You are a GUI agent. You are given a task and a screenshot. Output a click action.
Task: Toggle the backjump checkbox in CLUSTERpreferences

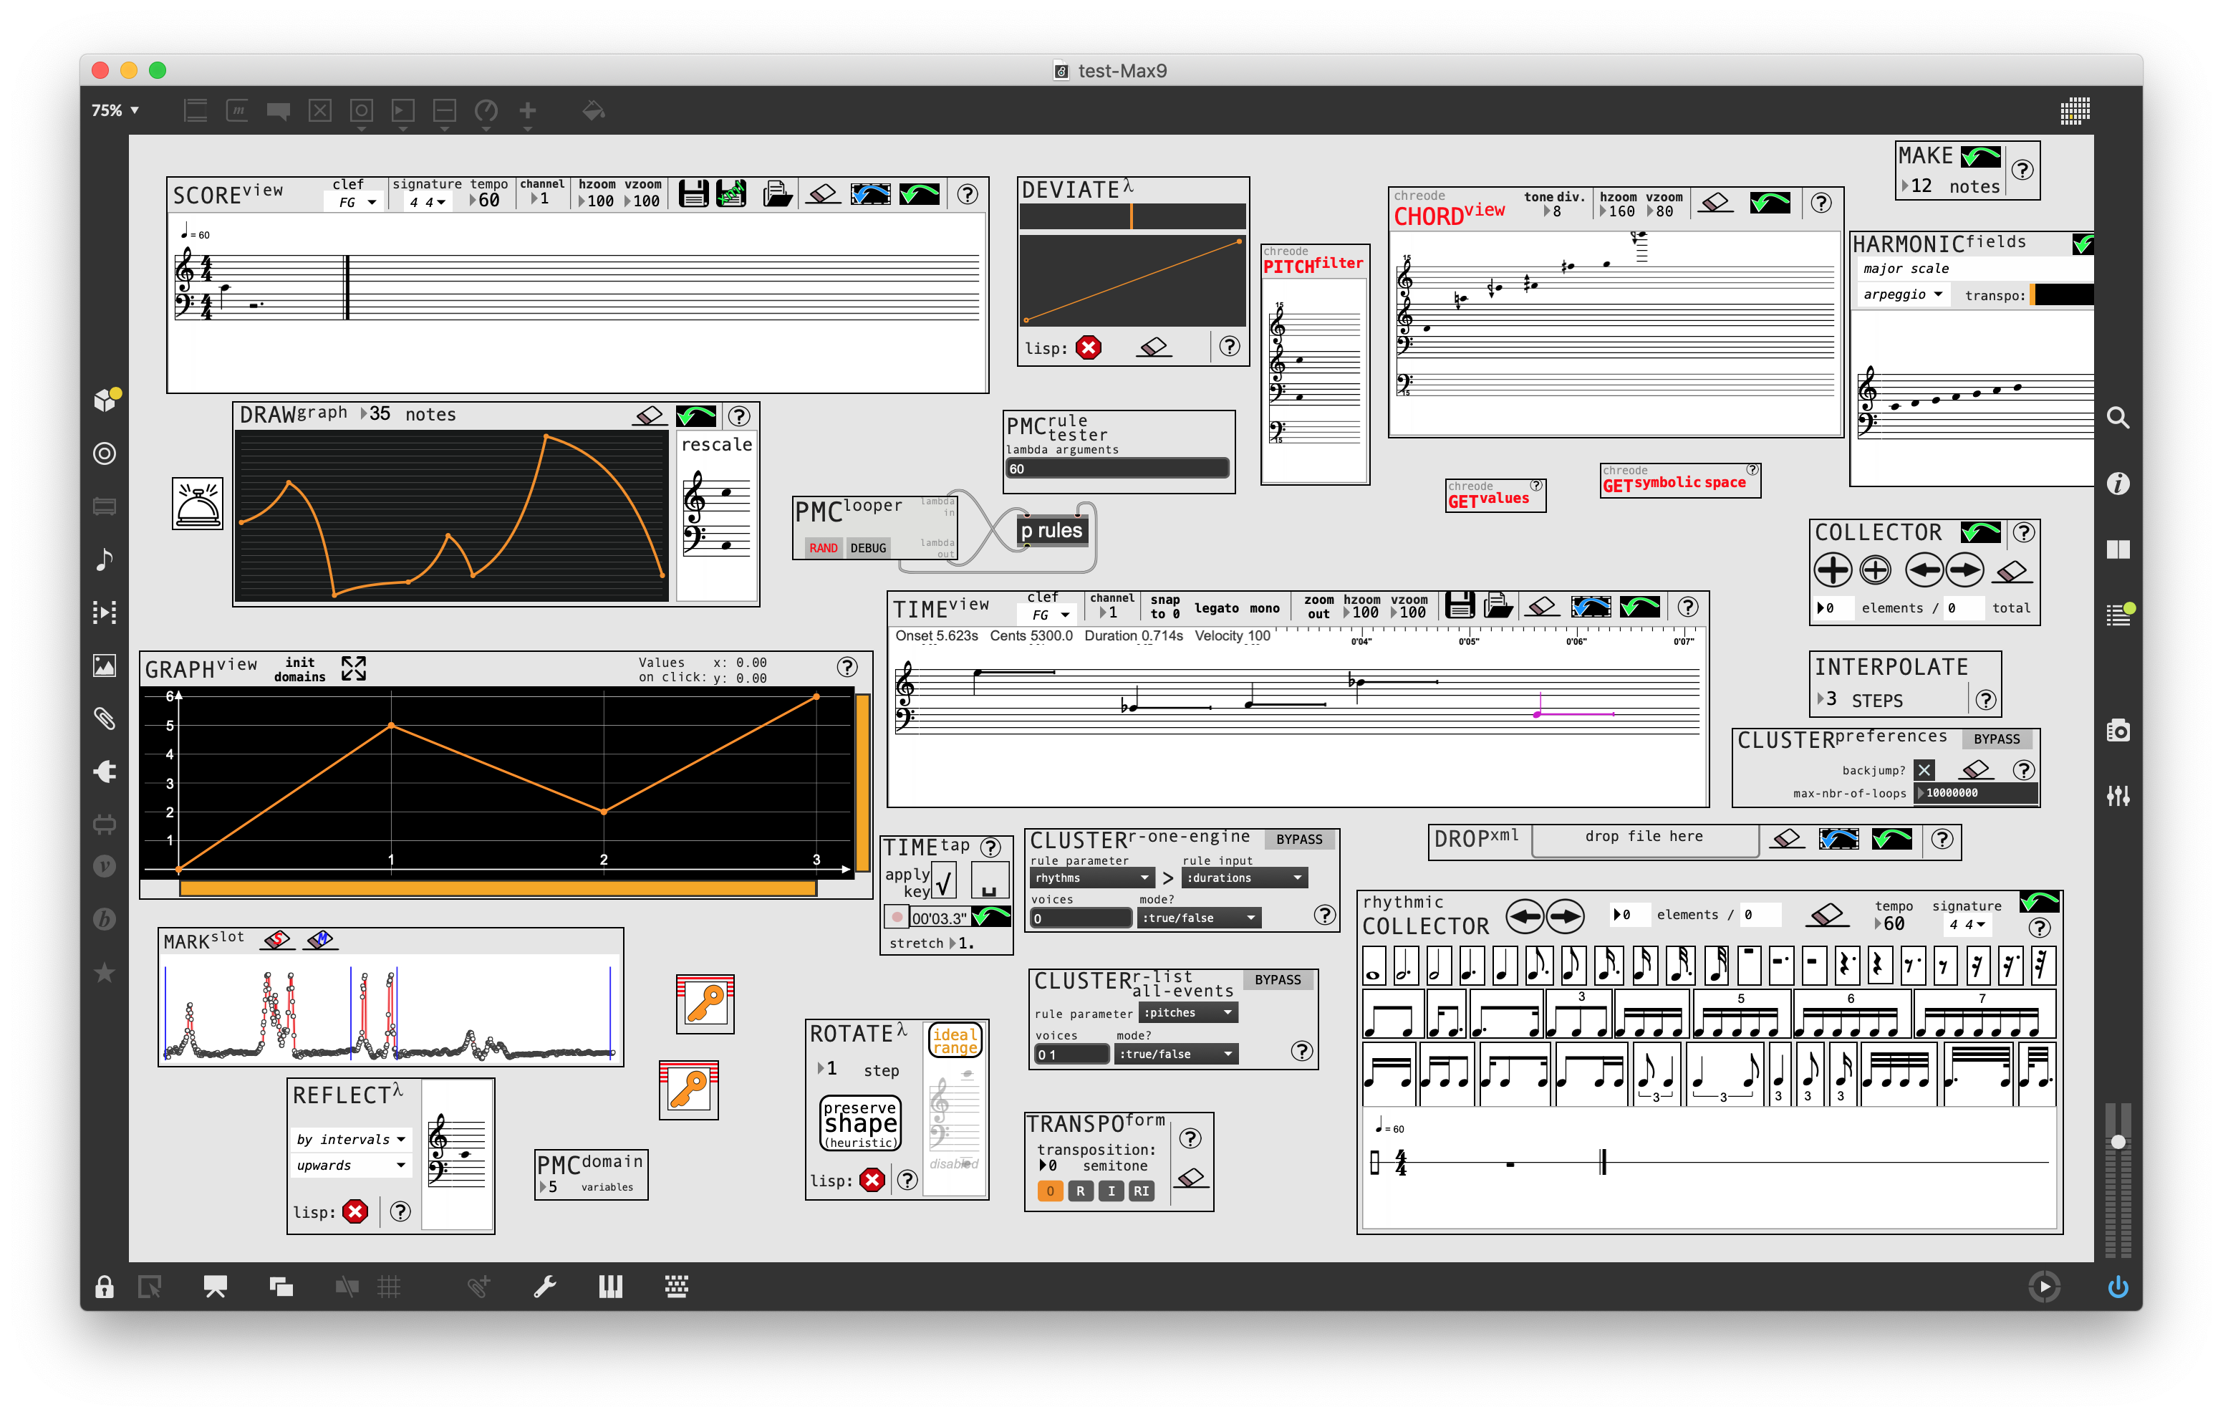point(1923,769)
